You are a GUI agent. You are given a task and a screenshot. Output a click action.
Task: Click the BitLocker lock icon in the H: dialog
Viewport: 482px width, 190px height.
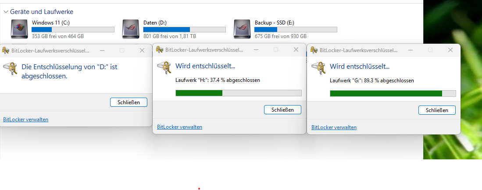coord(164,68)
